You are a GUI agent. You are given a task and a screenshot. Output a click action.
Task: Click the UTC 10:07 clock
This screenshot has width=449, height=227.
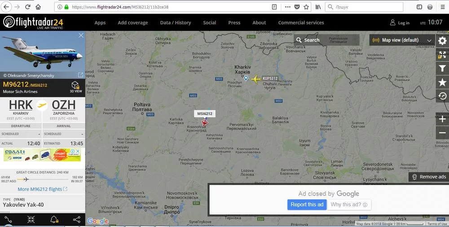pyautogui.click(x=431, y=22)
